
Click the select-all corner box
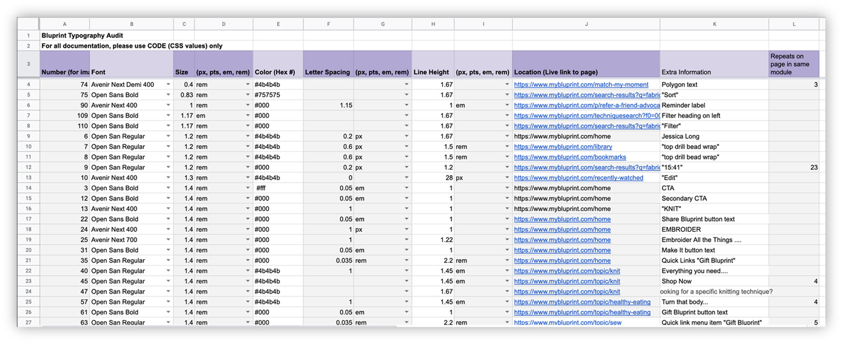(x=28, y=24)
